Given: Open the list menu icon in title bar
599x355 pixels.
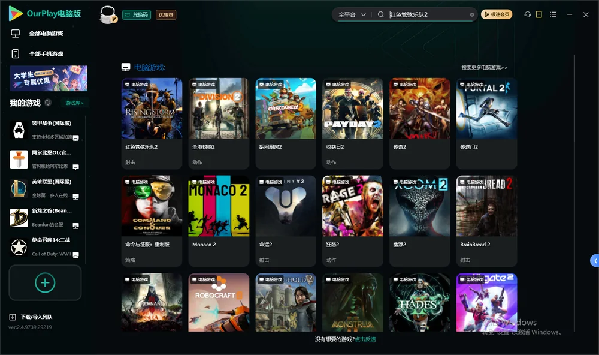Looking at the screenshot, I should pyautogui.click(x=553, y=14).
